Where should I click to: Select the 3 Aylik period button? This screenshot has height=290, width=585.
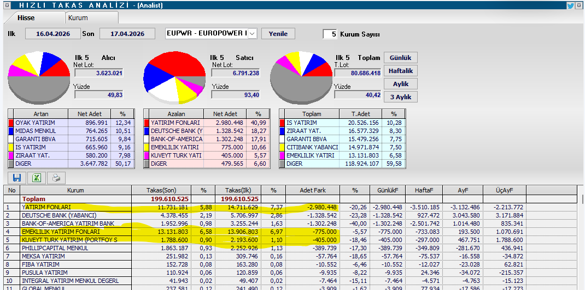(x=400, y=96)
